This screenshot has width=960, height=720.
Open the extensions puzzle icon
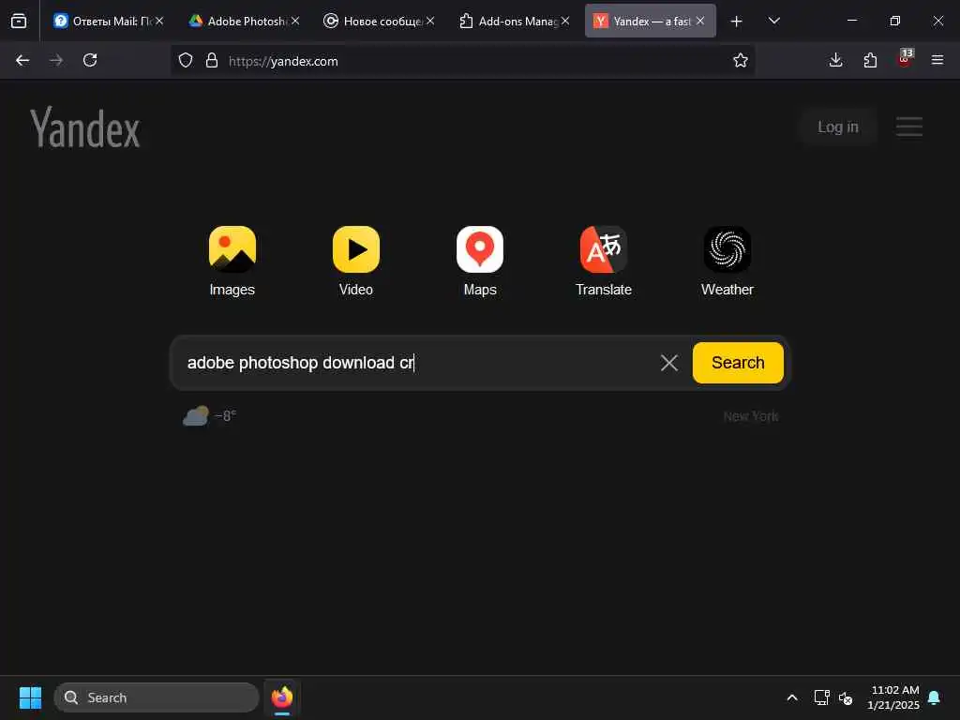tap(870, 60)
